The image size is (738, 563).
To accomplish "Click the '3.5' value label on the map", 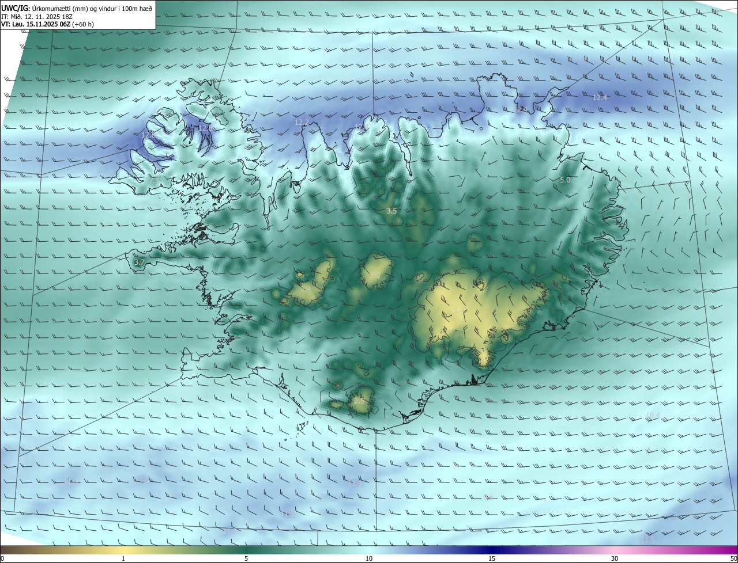I will pyautogui.click(x=391, y=211).
